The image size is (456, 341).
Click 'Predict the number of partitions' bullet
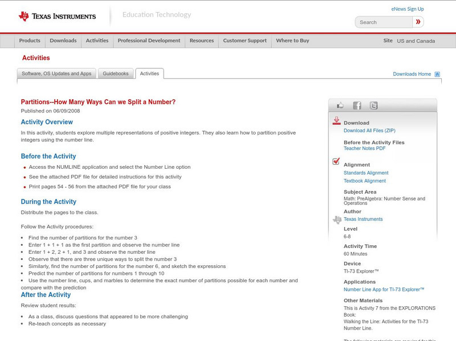click(96, 274)
